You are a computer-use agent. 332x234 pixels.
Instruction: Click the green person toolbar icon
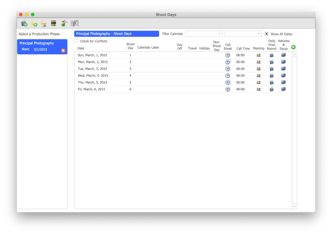[x=64, y=23]
